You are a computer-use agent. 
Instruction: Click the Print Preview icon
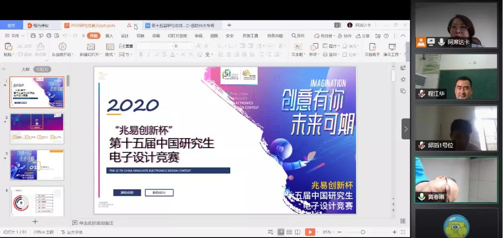(57, 35)
